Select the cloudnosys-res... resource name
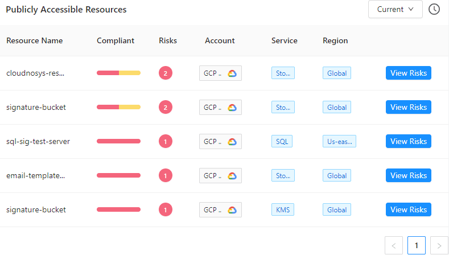 point(35,73)
